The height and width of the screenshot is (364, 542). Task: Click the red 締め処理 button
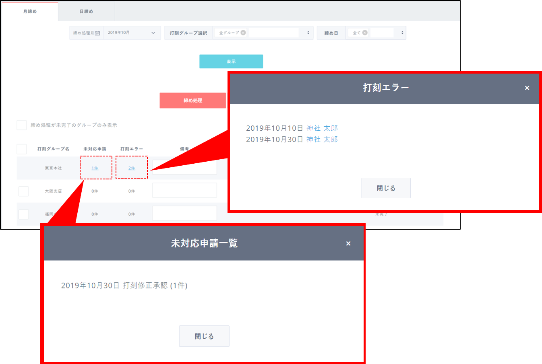click(x=192, y=101)
